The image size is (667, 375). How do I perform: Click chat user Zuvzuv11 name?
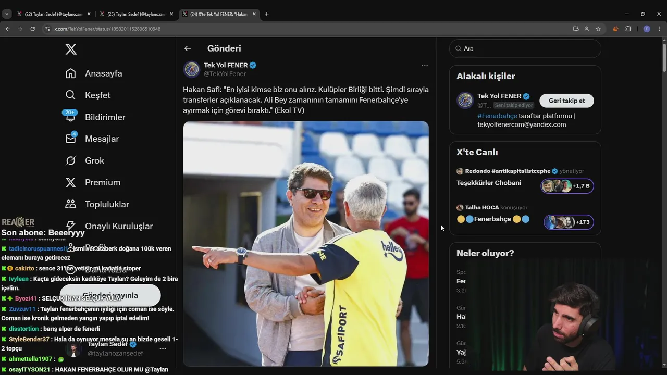[22, 309]
